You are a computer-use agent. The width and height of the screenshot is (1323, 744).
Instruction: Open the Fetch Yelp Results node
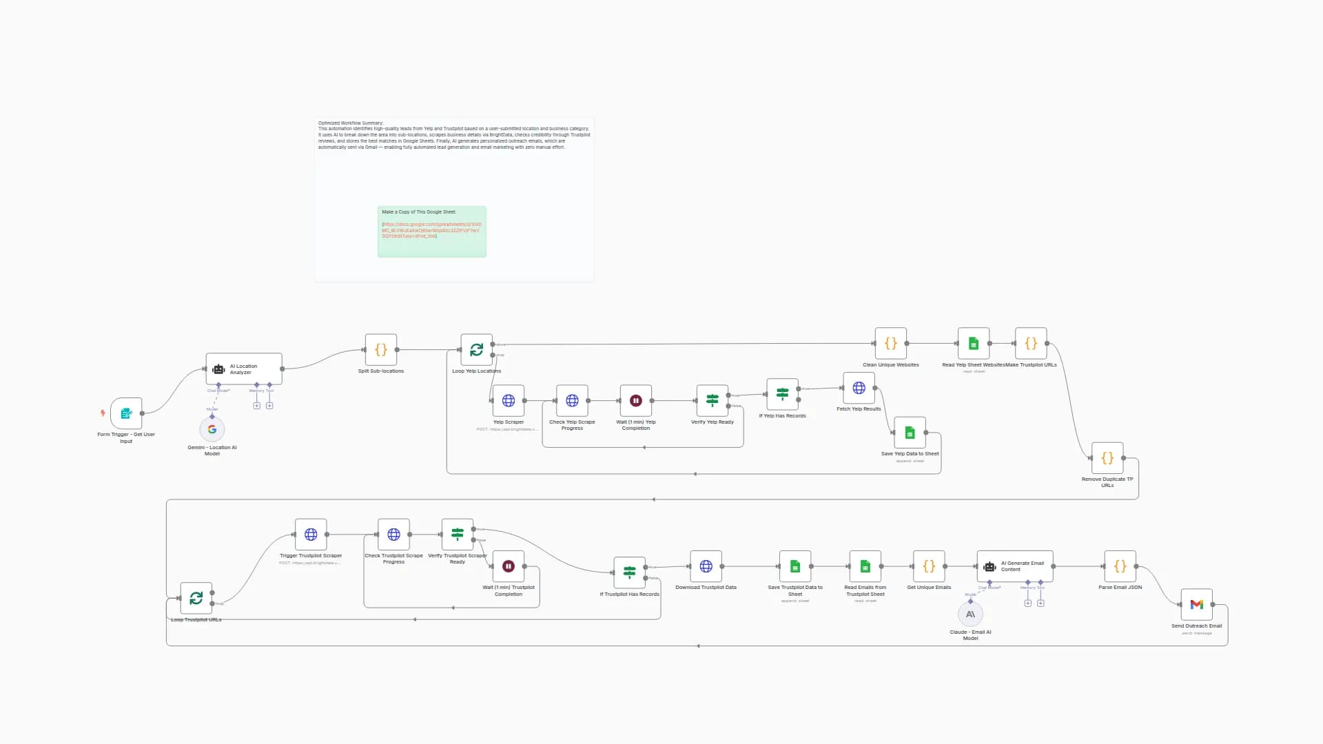tap(859, 388)
